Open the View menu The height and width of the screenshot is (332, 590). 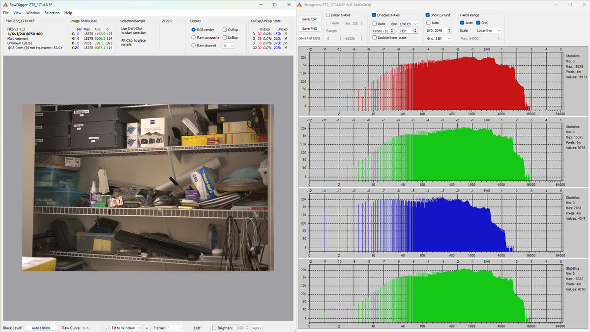click(x=17, y=13)
